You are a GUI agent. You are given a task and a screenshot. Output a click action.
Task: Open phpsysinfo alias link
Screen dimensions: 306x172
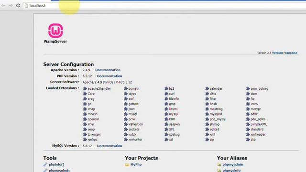tap(231, 171)
